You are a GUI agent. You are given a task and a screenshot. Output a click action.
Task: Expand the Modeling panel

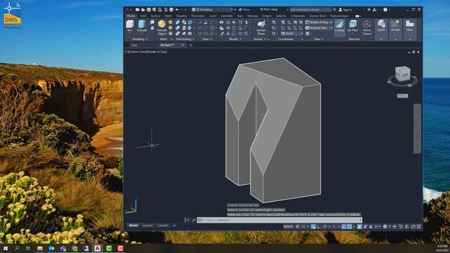[140, 39]
